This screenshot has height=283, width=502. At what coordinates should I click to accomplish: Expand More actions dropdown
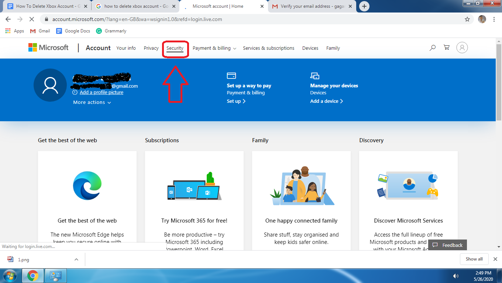(x=92, y=102)
